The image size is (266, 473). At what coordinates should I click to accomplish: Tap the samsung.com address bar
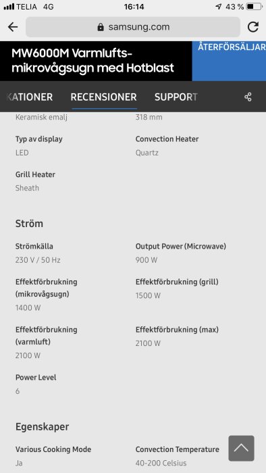pyautogui.click(x=133, y=27)
